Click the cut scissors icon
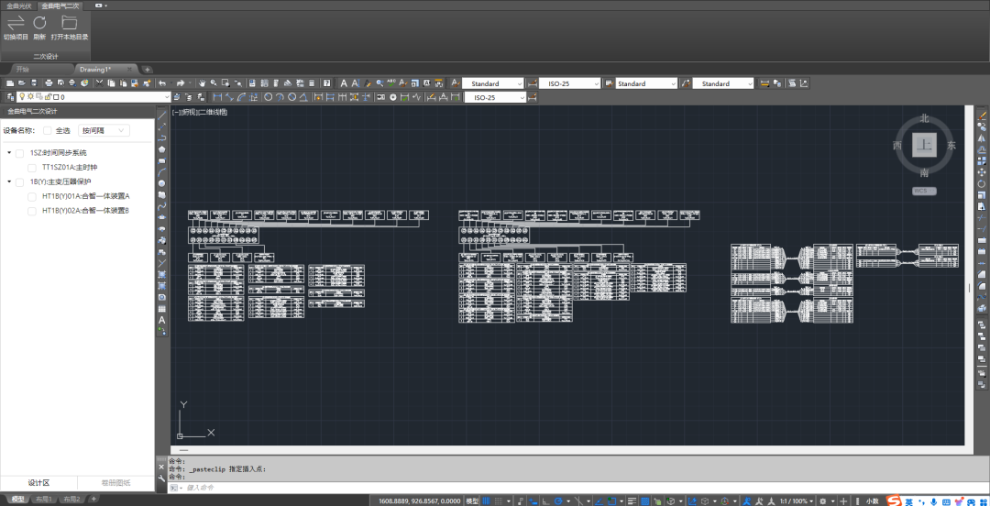Viewport: 990px width, 506px height. [97, 83]
